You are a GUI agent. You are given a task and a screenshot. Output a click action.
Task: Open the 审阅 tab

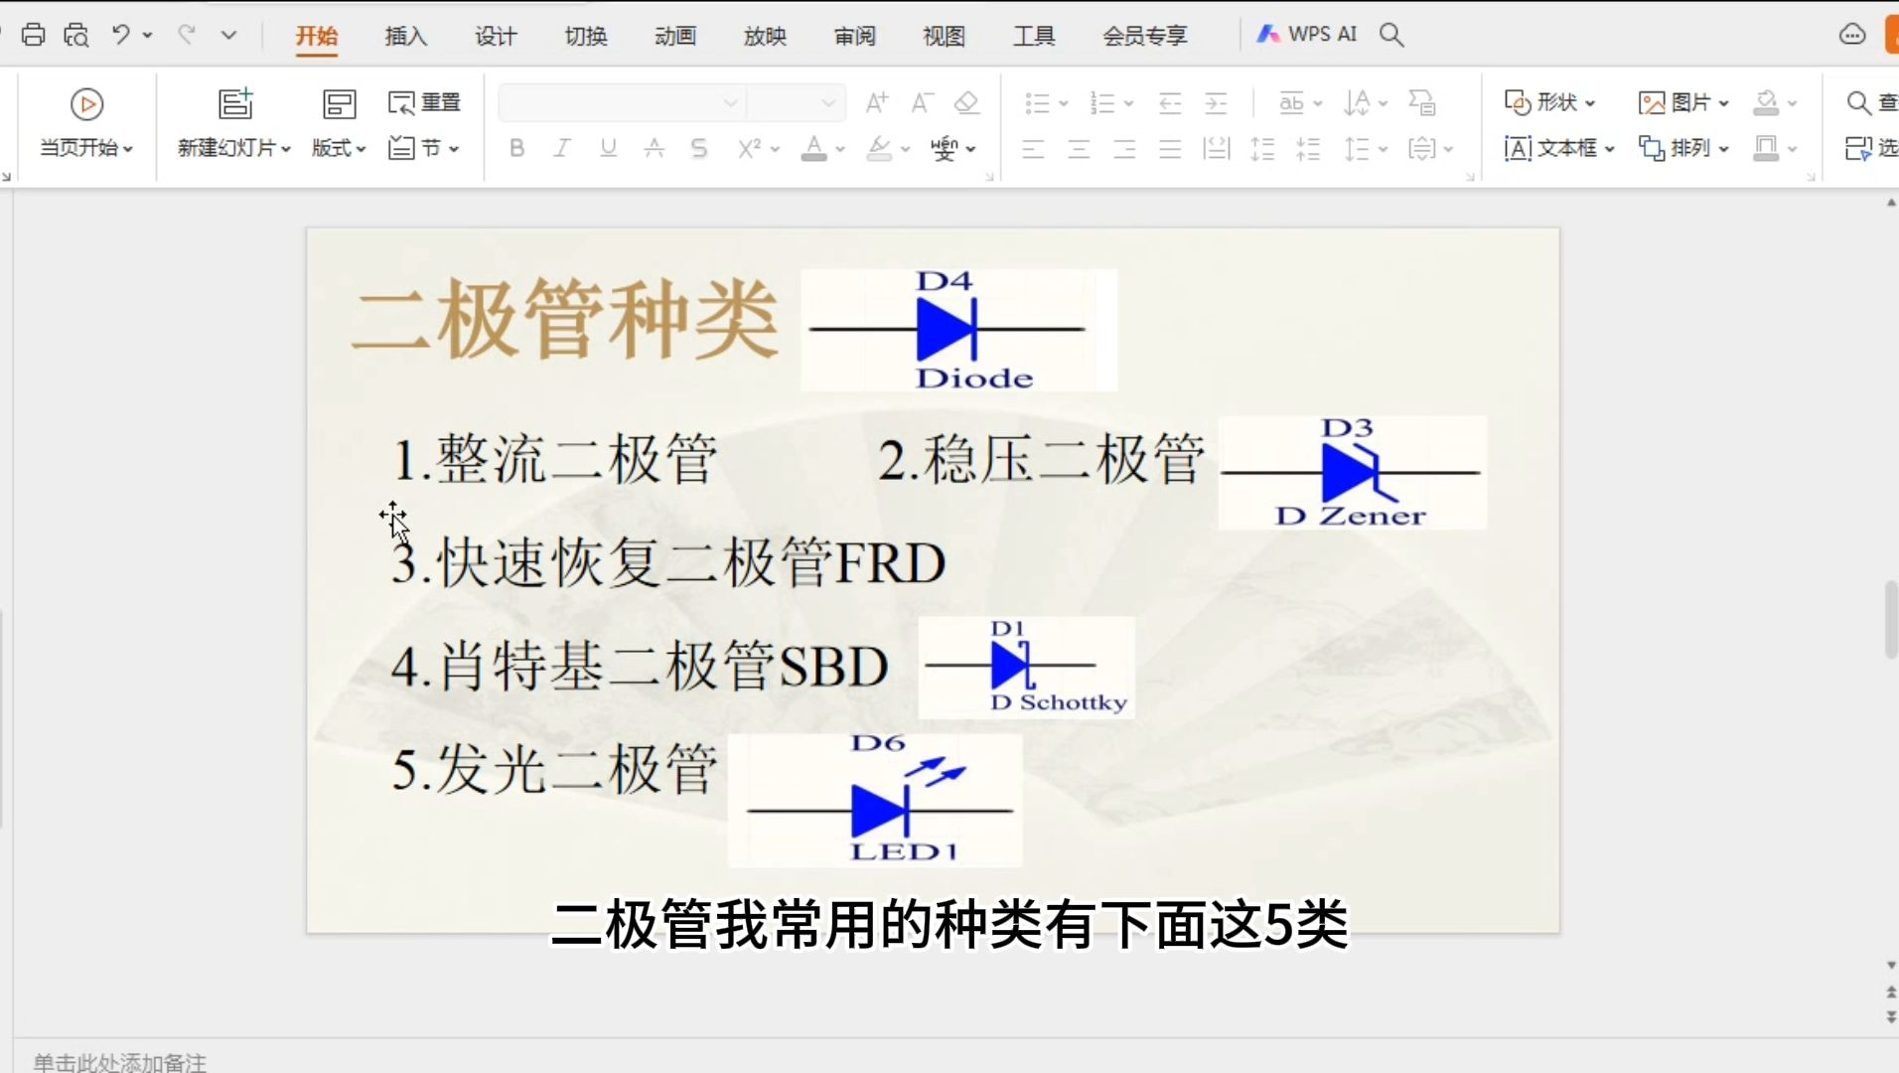coord(855,36)
